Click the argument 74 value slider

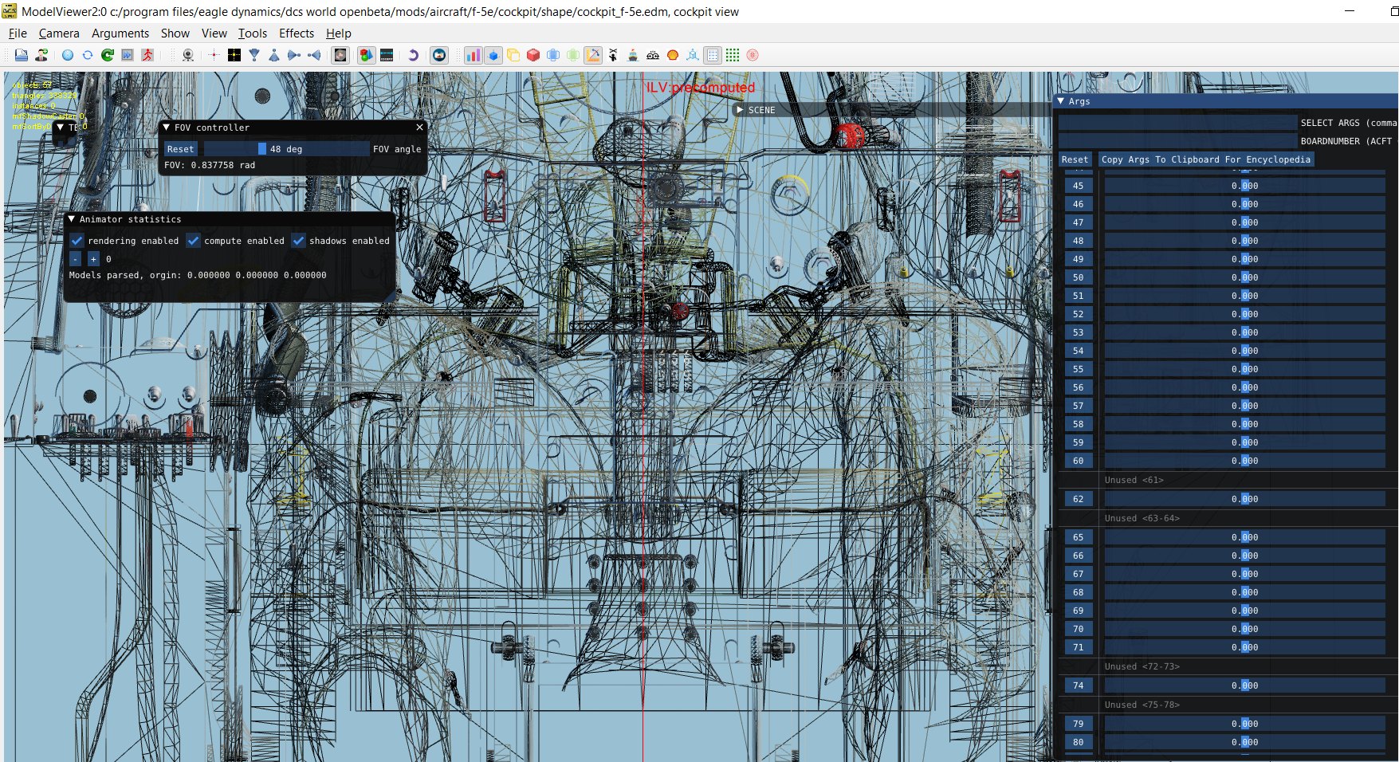click(x=1244, y=685)
